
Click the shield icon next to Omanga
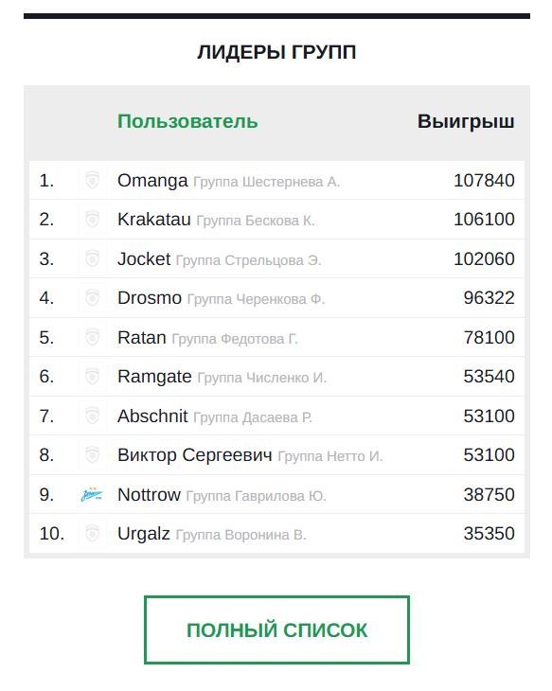tap(92, 180)
